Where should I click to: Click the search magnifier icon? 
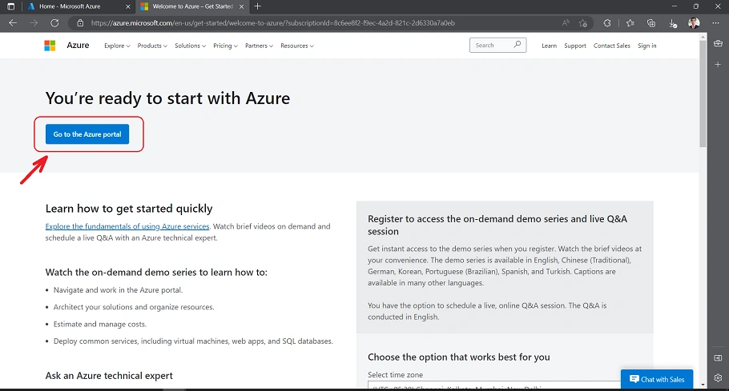[517, 45]
